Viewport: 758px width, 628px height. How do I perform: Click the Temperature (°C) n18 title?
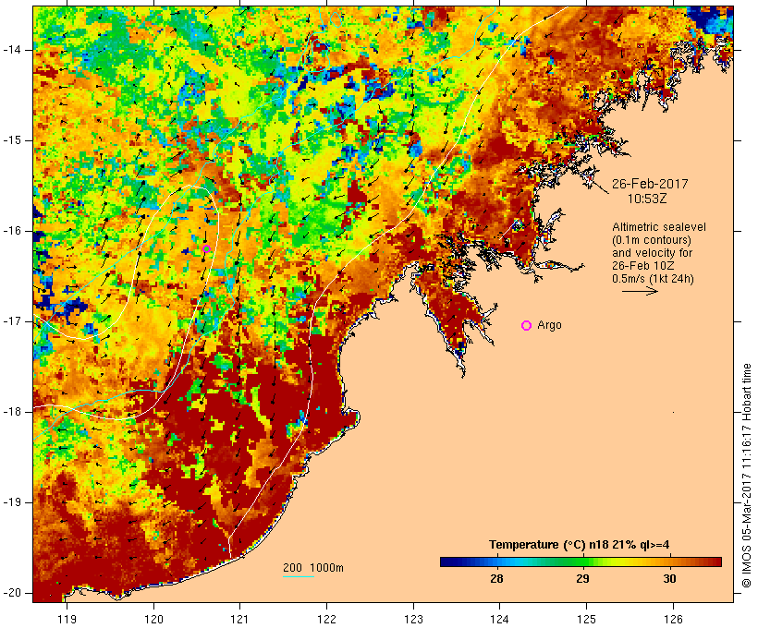(x=580, y=545)
